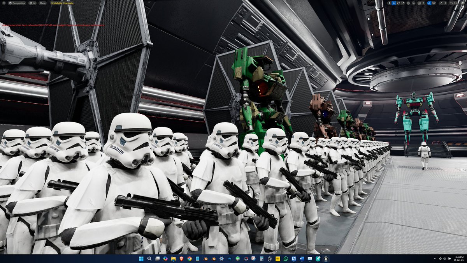Open Google Chrome from the taskbar
Viewport: 467px width, 263px height.
pyautogui.click(x=190, y=259)
